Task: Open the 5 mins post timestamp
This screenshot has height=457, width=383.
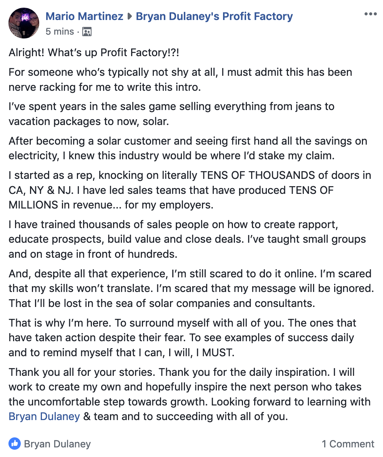Action: click(60, 32)
